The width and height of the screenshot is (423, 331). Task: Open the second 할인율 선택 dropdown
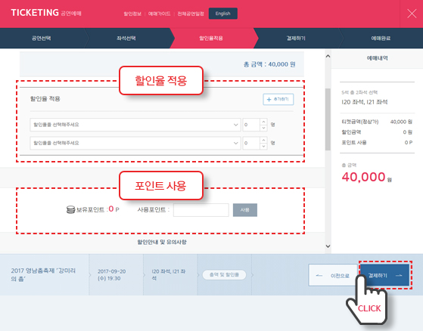(x=135, y=143)
